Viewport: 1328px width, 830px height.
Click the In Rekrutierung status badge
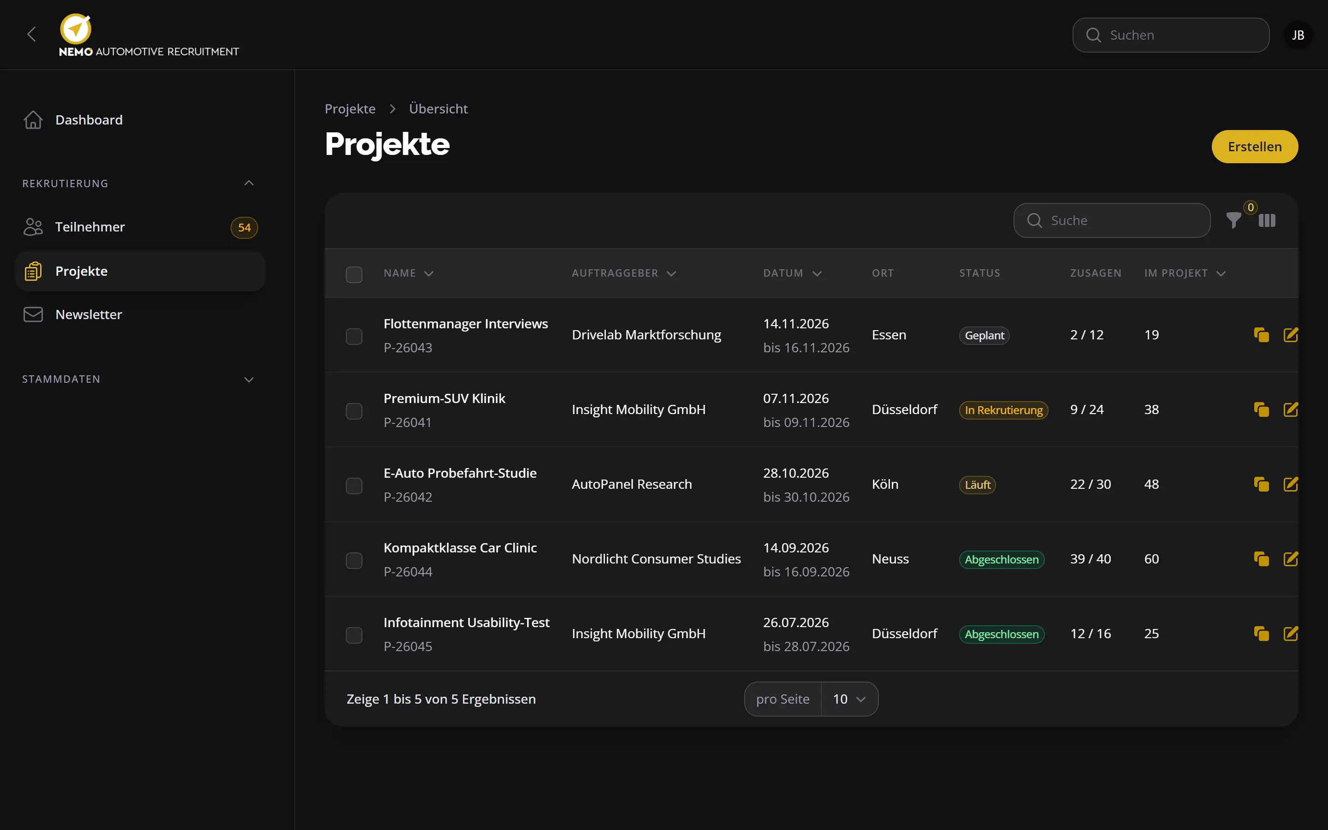(1003, 410)
